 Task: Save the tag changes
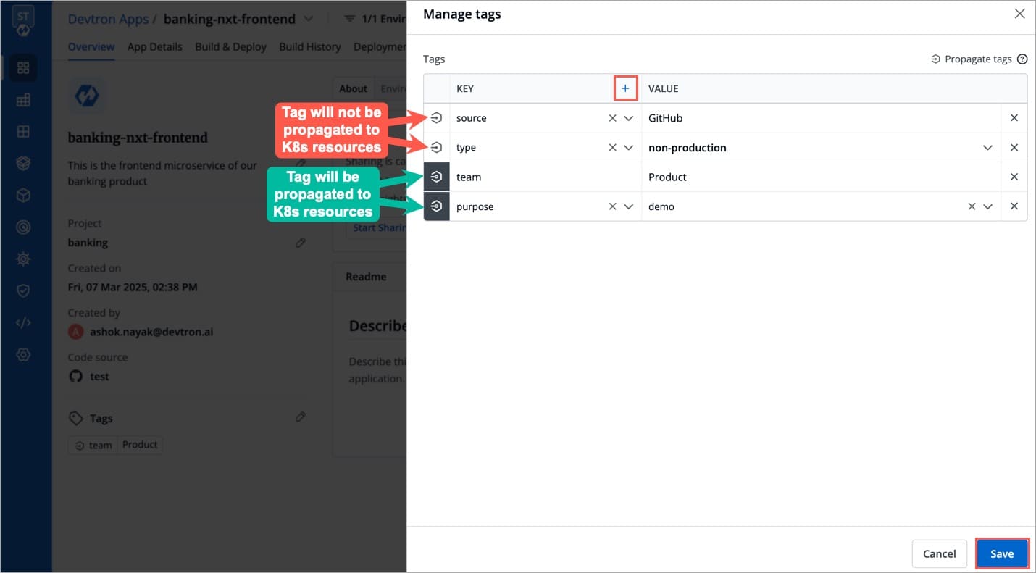click(1002, 553)
